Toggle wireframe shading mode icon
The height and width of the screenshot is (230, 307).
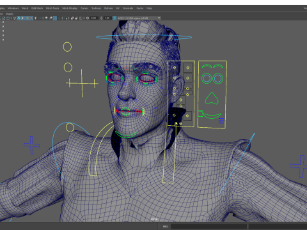click(14, 18)
